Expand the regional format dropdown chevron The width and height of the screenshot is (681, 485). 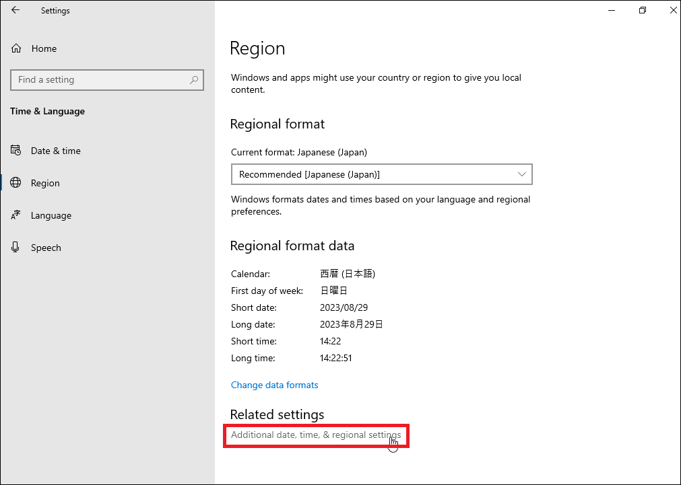(x=521, y=174)
